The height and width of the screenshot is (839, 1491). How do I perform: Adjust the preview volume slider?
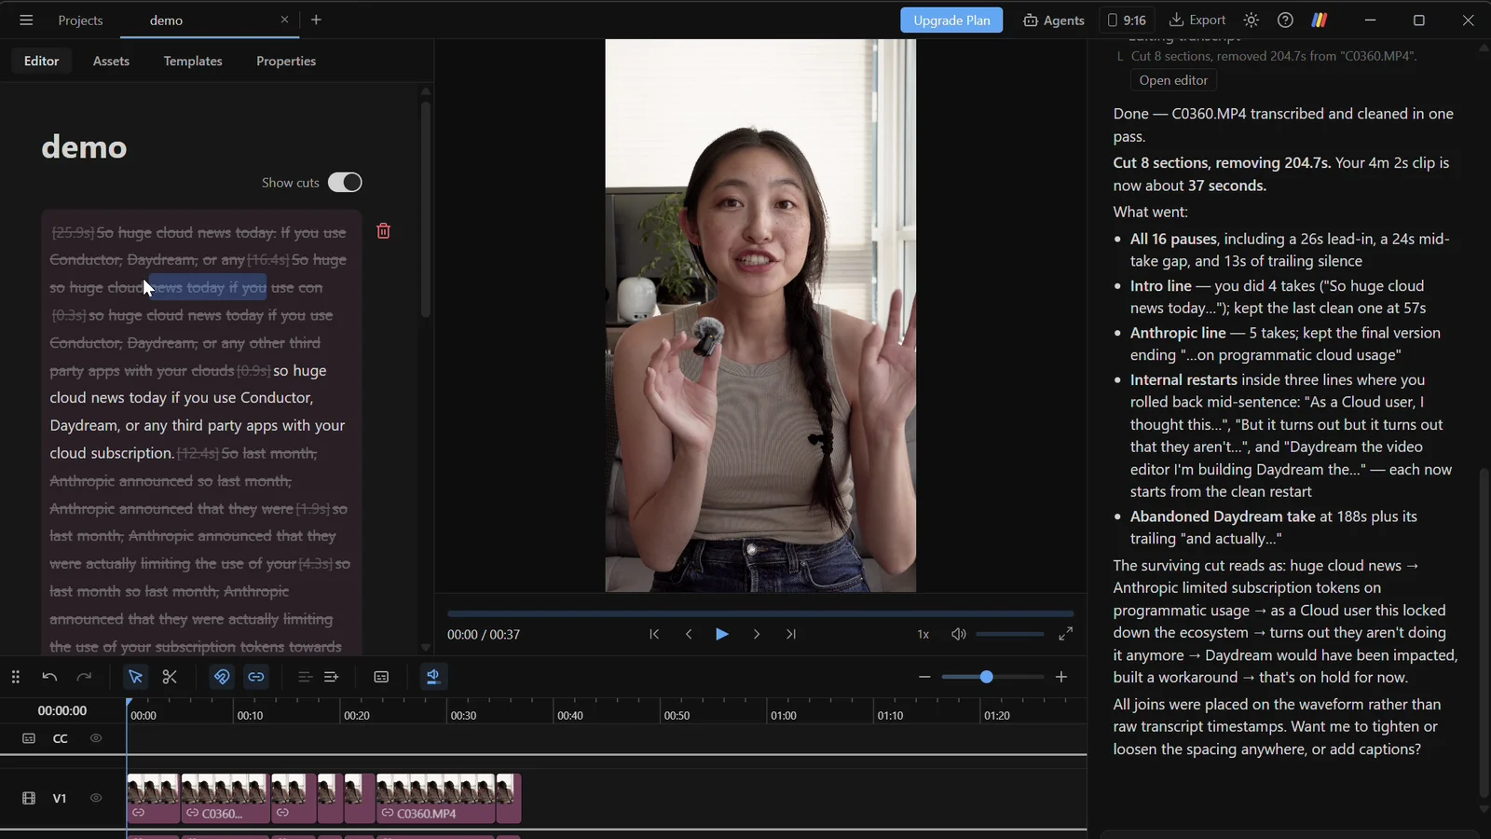1010,634
